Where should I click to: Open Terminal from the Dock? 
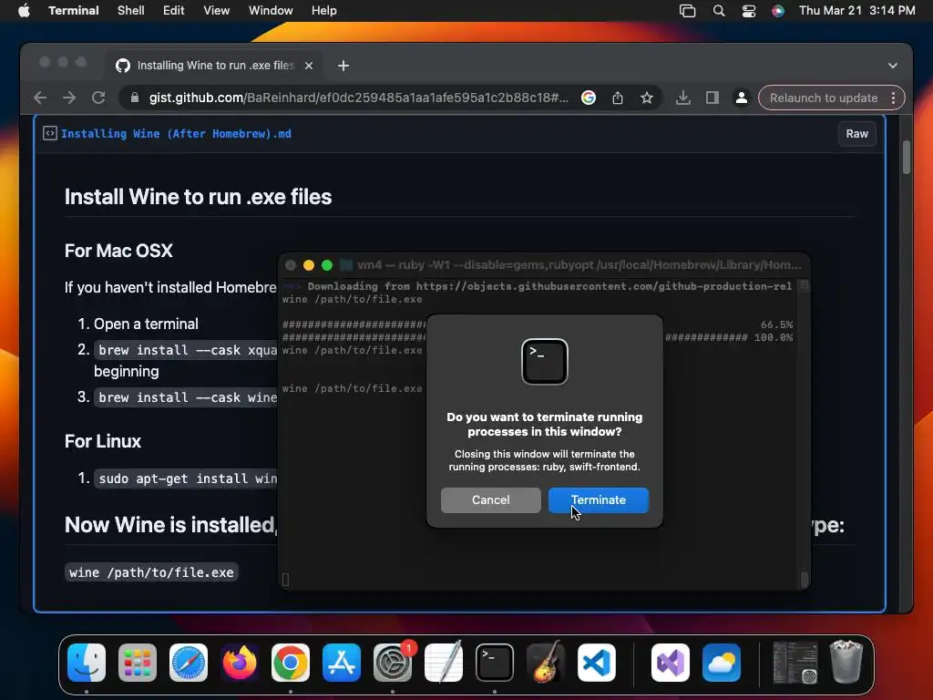[495, 663]
